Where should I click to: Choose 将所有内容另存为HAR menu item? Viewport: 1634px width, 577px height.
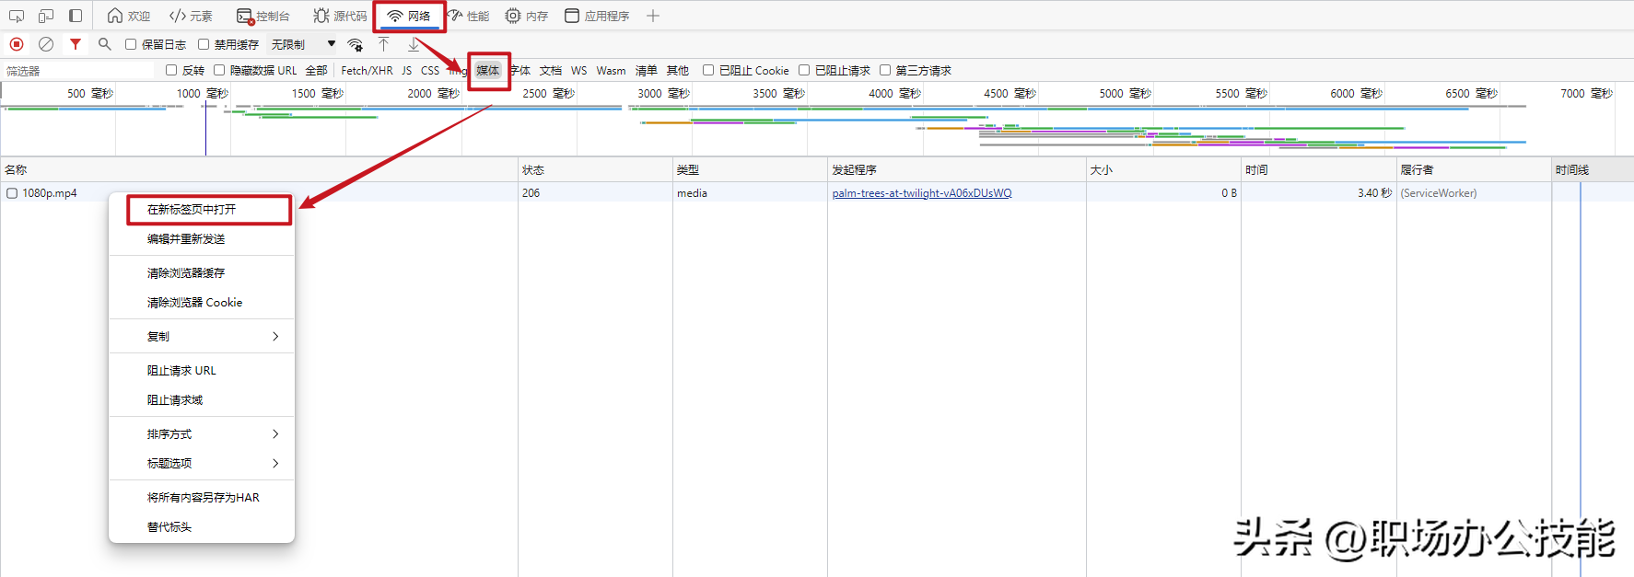click(x=202, y=498)
